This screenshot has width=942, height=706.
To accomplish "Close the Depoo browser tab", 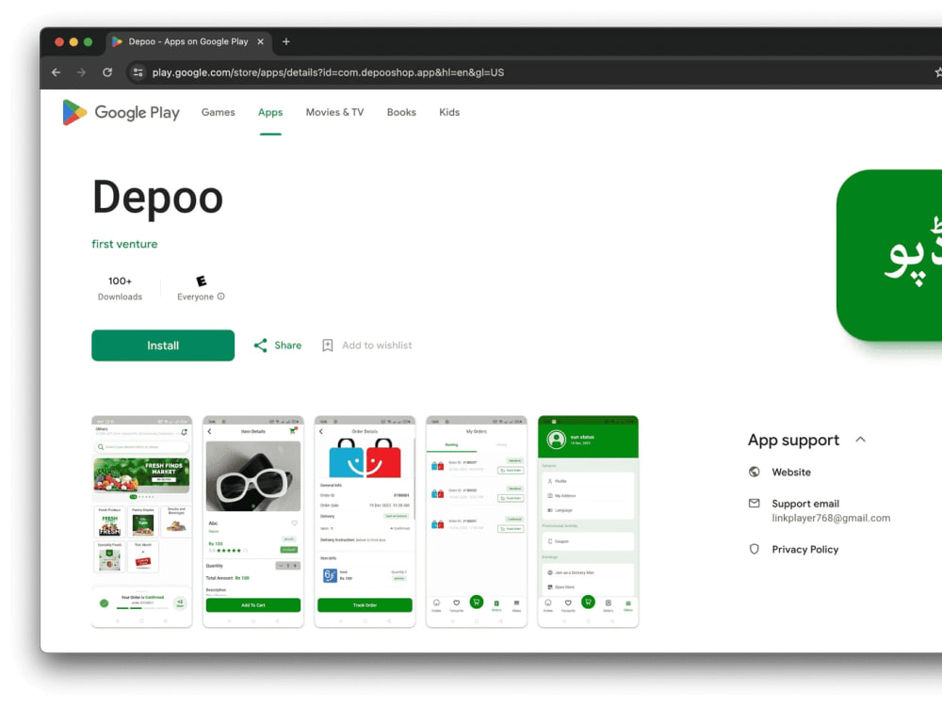I will pyautogui.click(x=260, y=41).
